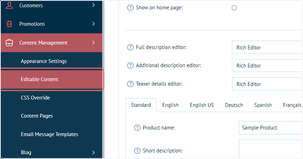303x159 pixels.
Task: Click the Product name input field
Action: point(271,128)
